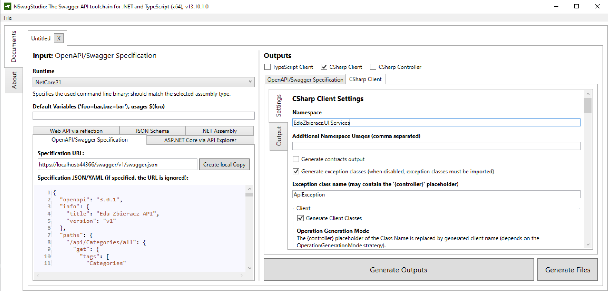Click the "/api/Categories/all" path line

(106, 242)
